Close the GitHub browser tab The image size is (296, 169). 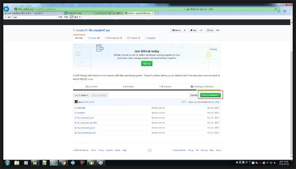coord(153,13)
